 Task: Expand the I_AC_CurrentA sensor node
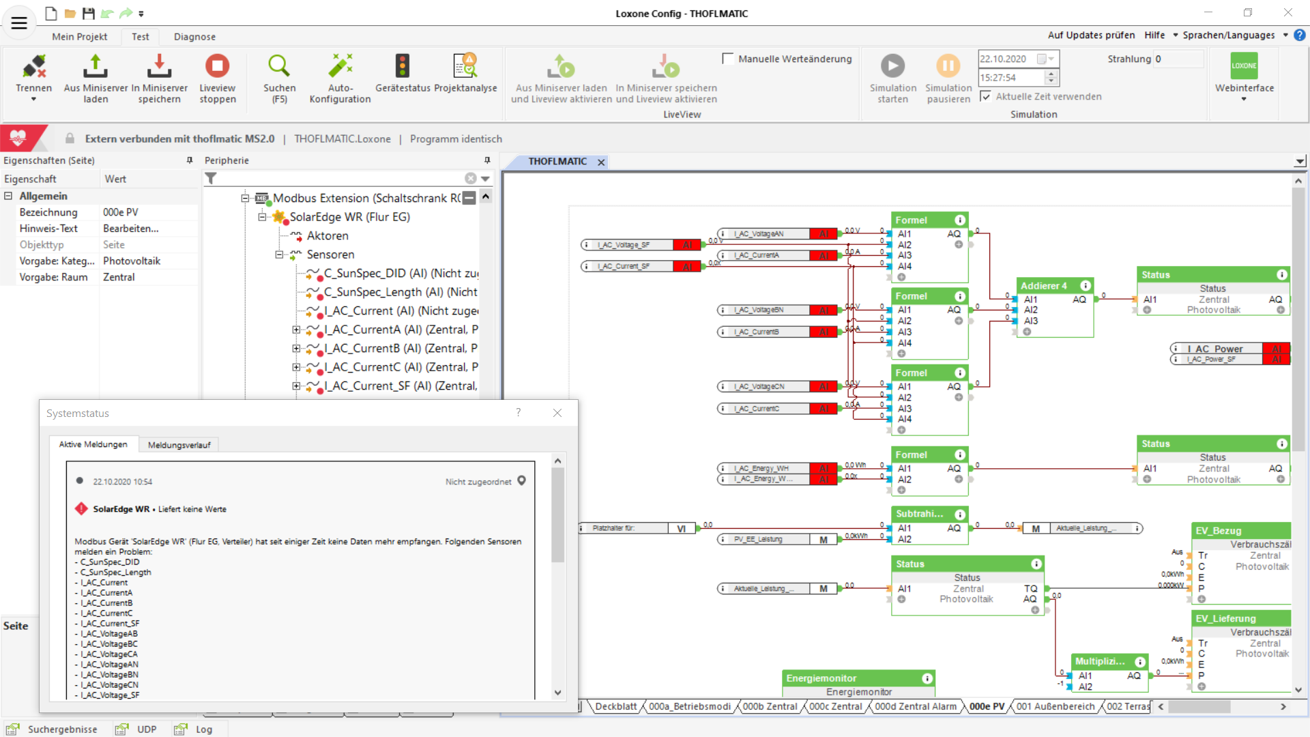(296, 330)
